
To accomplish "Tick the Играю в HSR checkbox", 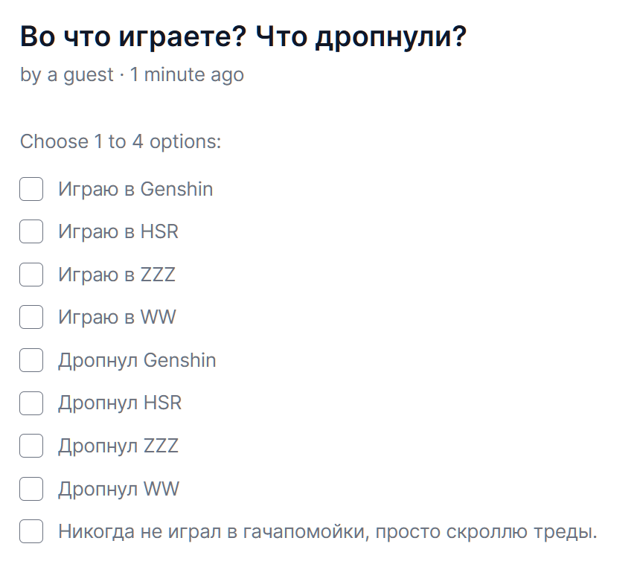I will pyautogui.click(x=31, y=232).
